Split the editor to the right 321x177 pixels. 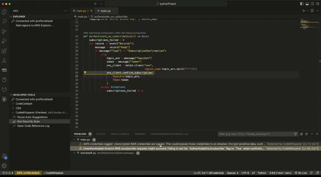tap(312, 11)
